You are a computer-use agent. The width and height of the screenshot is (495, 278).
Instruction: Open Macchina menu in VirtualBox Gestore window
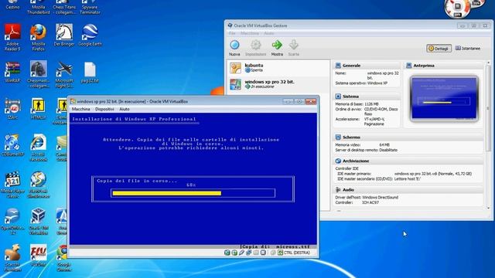point(250,33)
